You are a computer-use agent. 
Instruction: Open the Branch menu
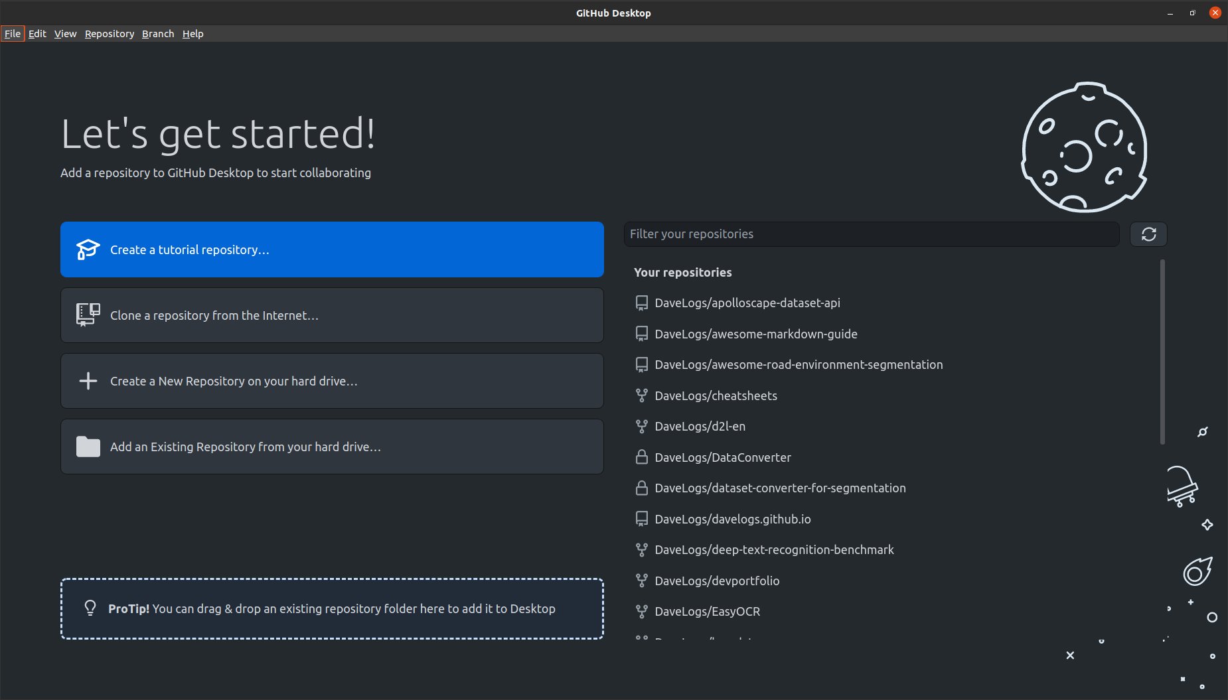[x=158, y=34]
